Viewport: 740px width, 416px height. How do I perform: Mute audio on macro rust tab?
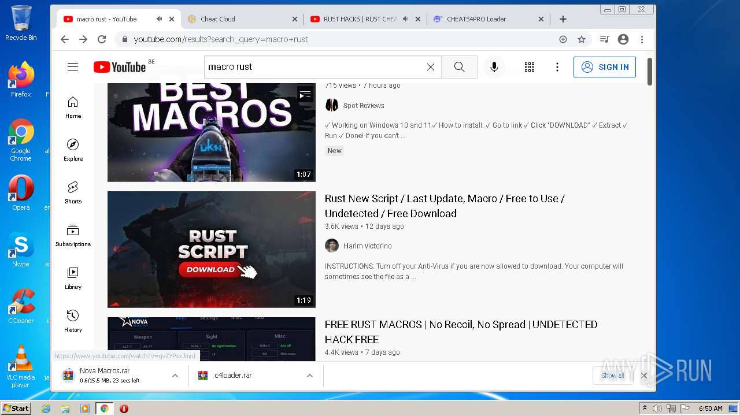159,19
